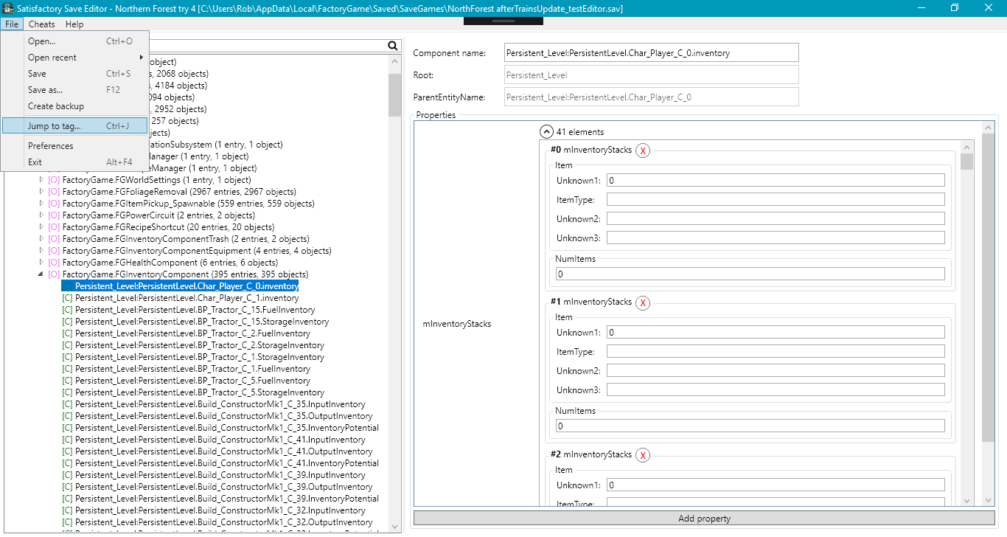Click Unknown3 field of stack #0
1007x537 pixels.
tap(776, 238)
